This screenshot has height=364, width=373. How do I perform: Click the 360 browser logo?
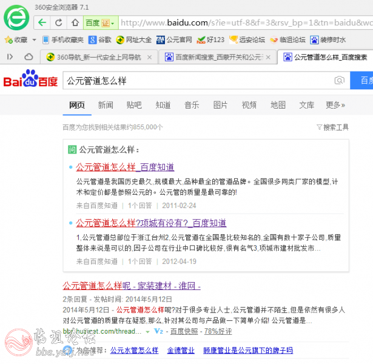(x=16, y=18)
